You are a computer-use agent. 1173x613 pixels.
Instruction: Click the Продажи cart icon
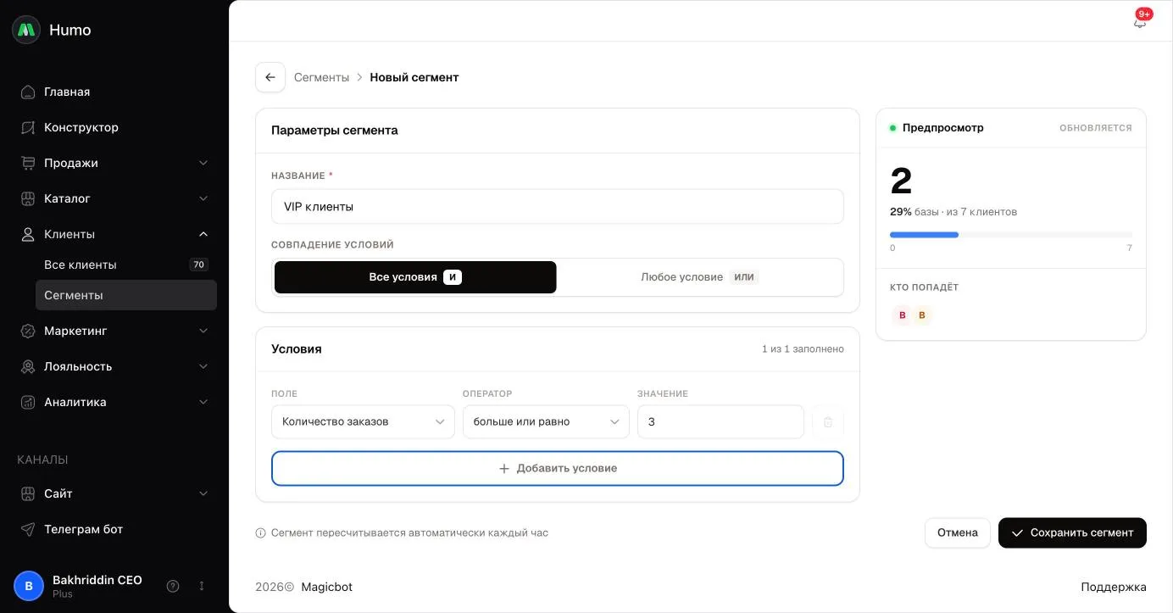click(x=28, y=163)
